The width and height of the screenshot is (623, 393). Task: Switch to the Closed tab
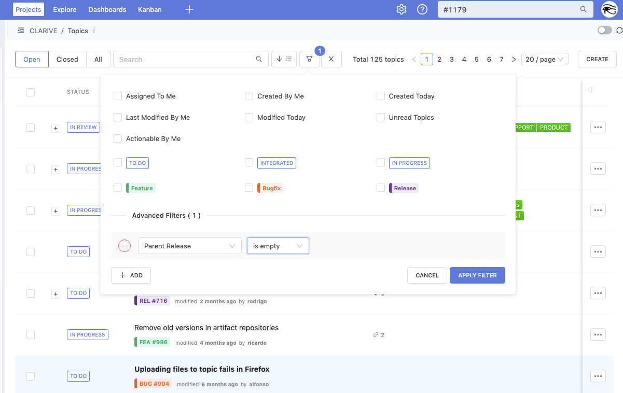coord(67,59)
